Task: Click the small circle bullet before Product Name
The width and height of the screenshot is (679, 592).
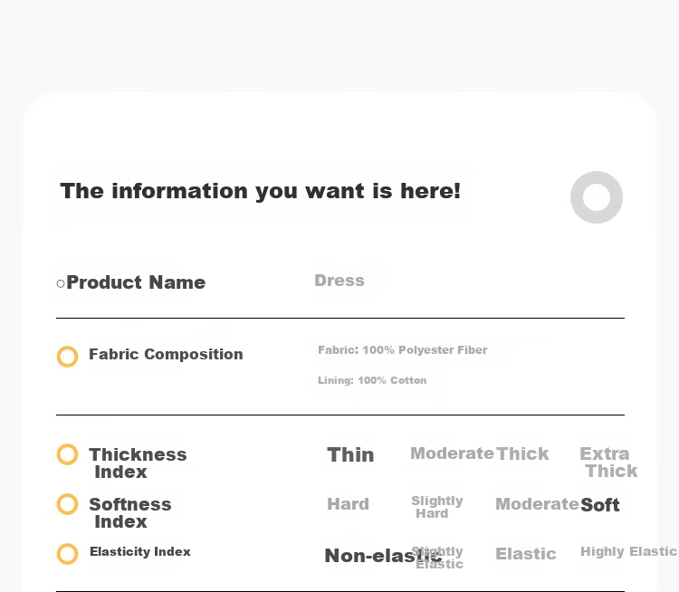Action: pos(61,283)
